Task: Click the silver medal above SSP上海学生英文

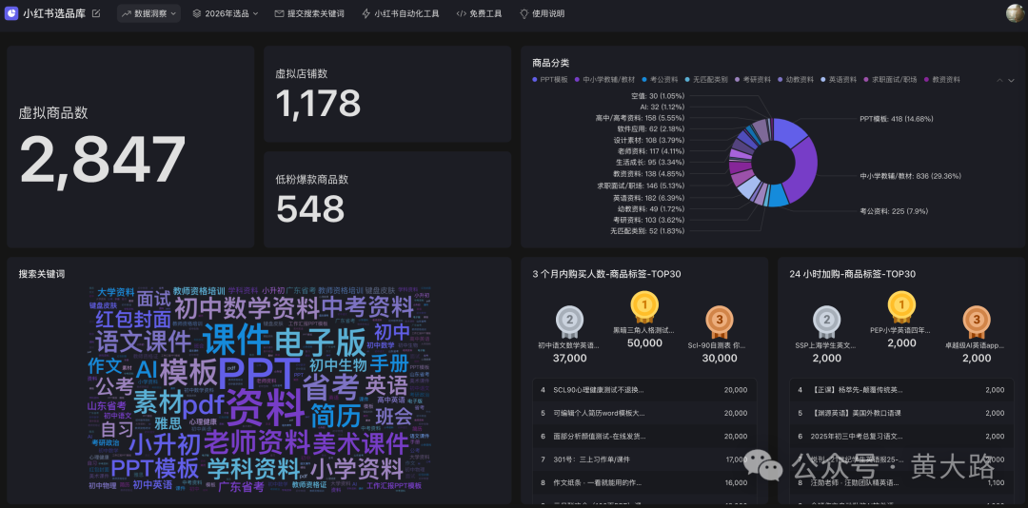Action: tap(826, 320)
